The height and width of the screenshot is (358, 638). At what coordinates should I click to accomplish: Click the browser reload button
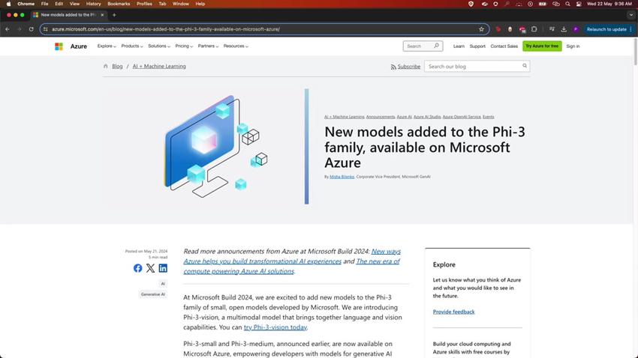click(x=30, y=29)
